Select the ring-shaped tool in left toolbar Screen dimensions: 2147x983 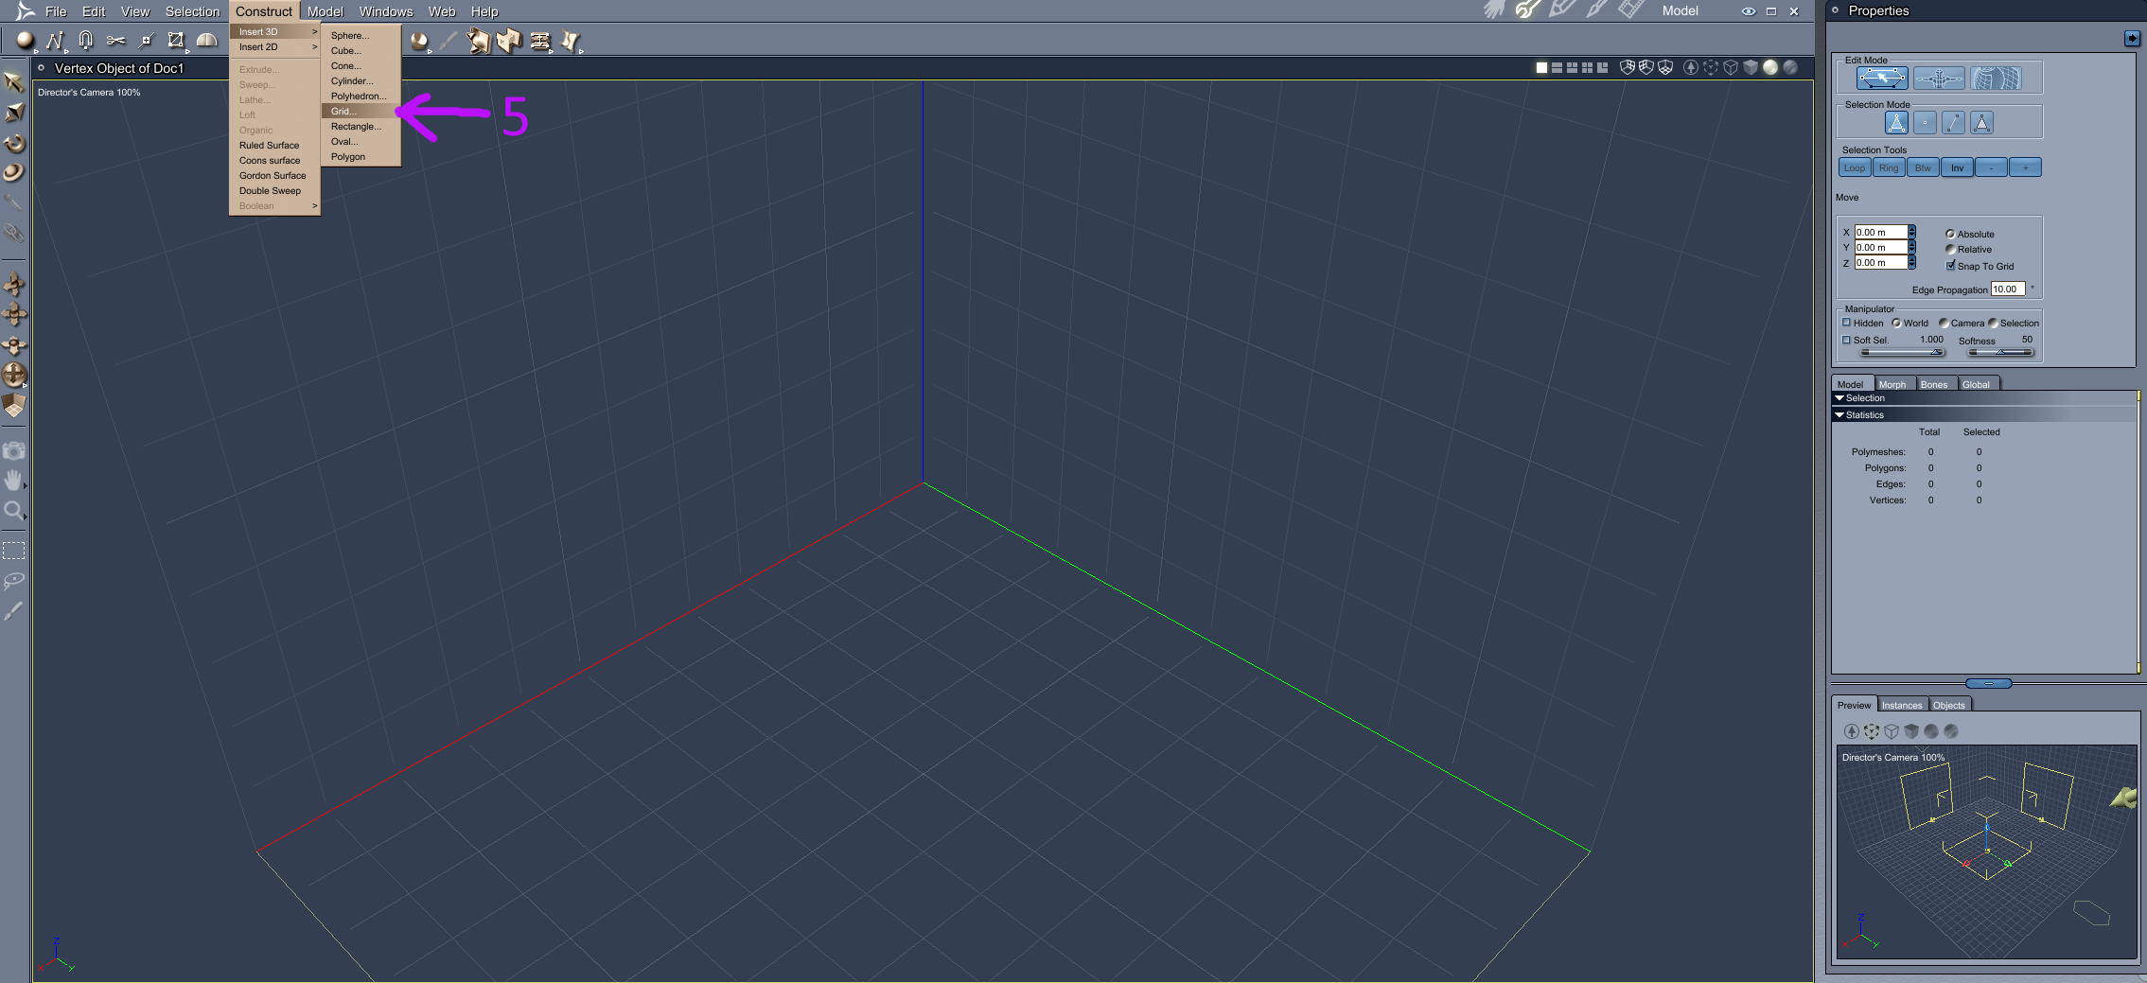pos(13,172)
